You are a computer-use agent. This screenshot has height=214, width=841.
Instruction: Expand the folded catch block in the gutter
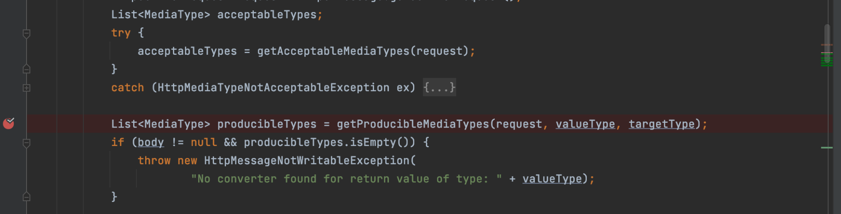point(27,88)
